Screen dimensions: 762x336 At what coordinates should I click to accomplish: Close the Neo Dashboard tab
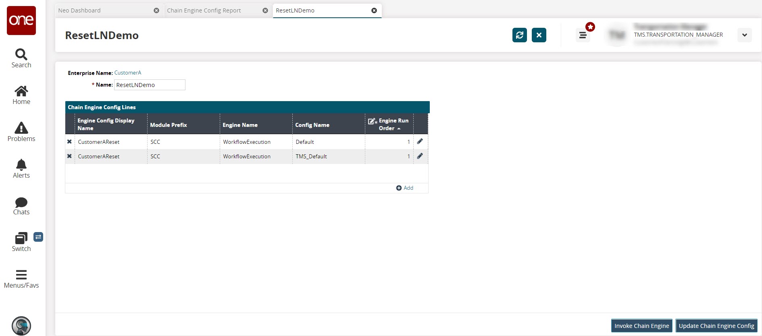156,10
